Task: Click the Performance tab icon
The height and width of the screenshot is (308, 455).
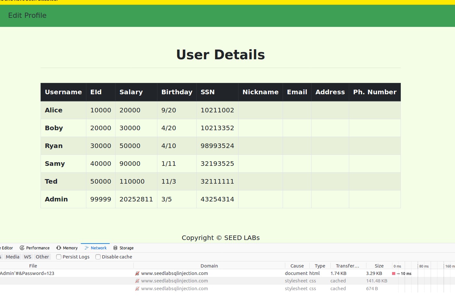Action: point(22,248)
